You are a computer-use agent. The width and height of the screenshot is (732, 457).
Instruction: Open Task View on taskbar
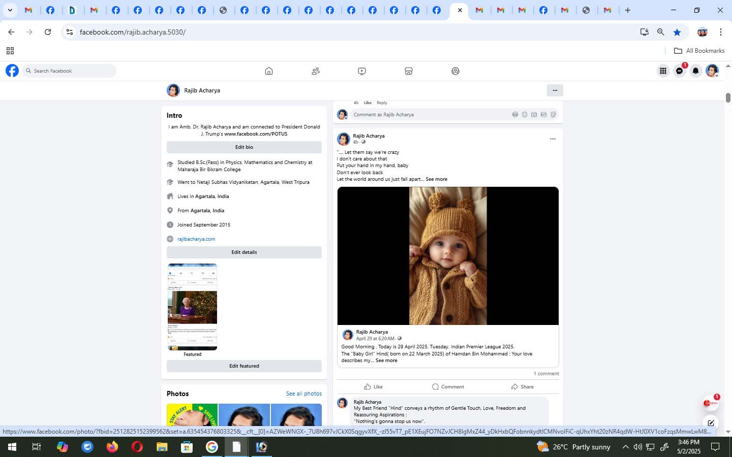point(37,447)
